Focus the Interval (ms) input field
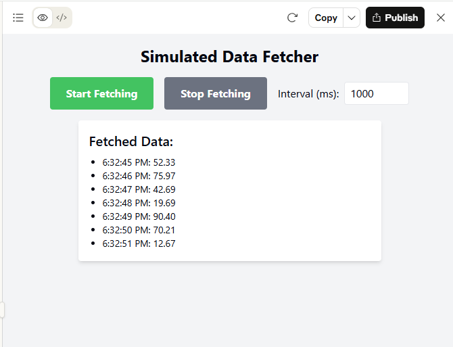 click(377, 93)
